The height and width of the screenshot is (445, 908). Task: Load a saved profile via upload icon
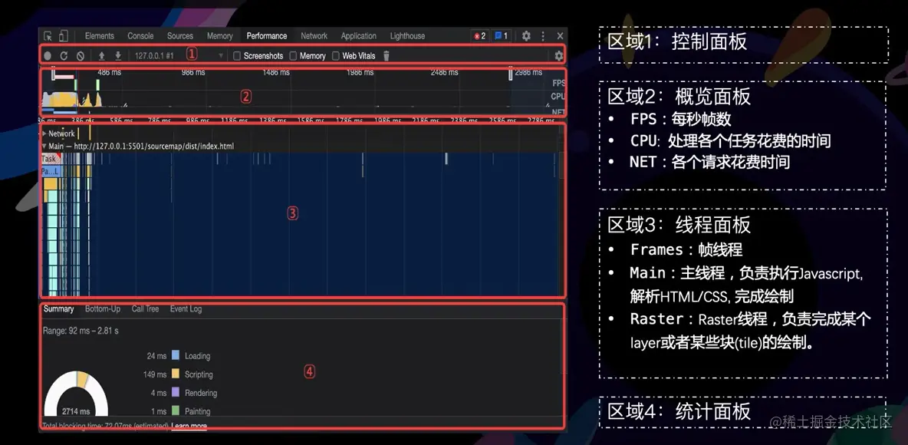click(x=101, y=55)
